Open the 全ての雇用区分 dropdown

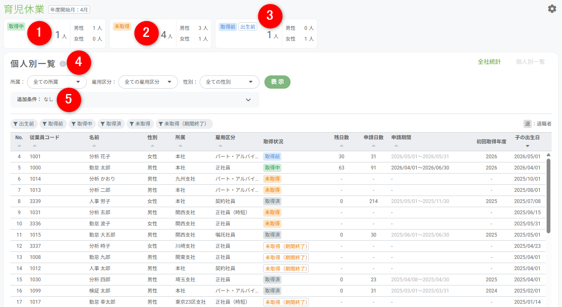pos(148,82)
